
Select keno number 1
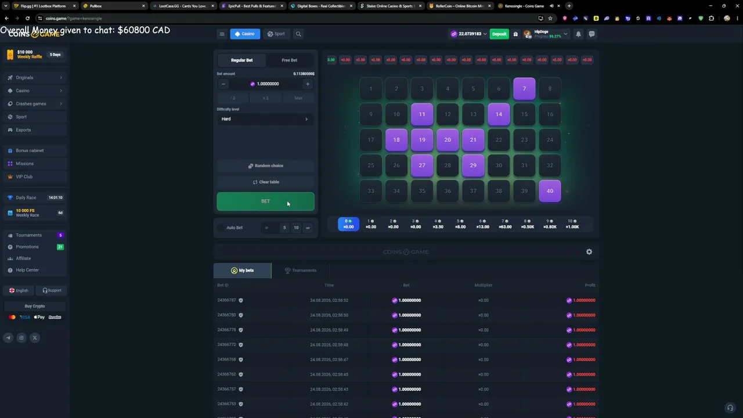click(x=371, y=89)
